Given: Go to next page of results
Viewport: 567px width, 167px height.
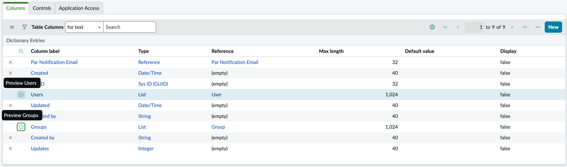Looking at the screenshot, I should pos(512,27).
